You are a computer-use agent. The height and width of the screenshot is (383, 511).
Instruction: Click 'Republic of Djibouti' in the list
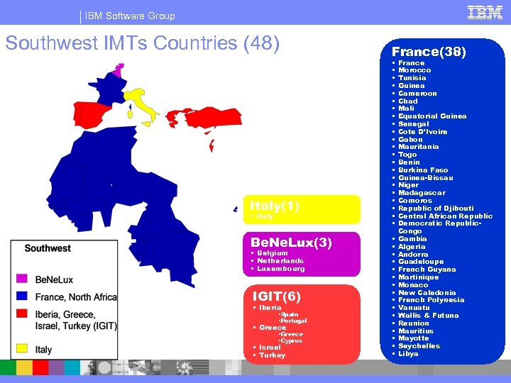tap(436, 209)
